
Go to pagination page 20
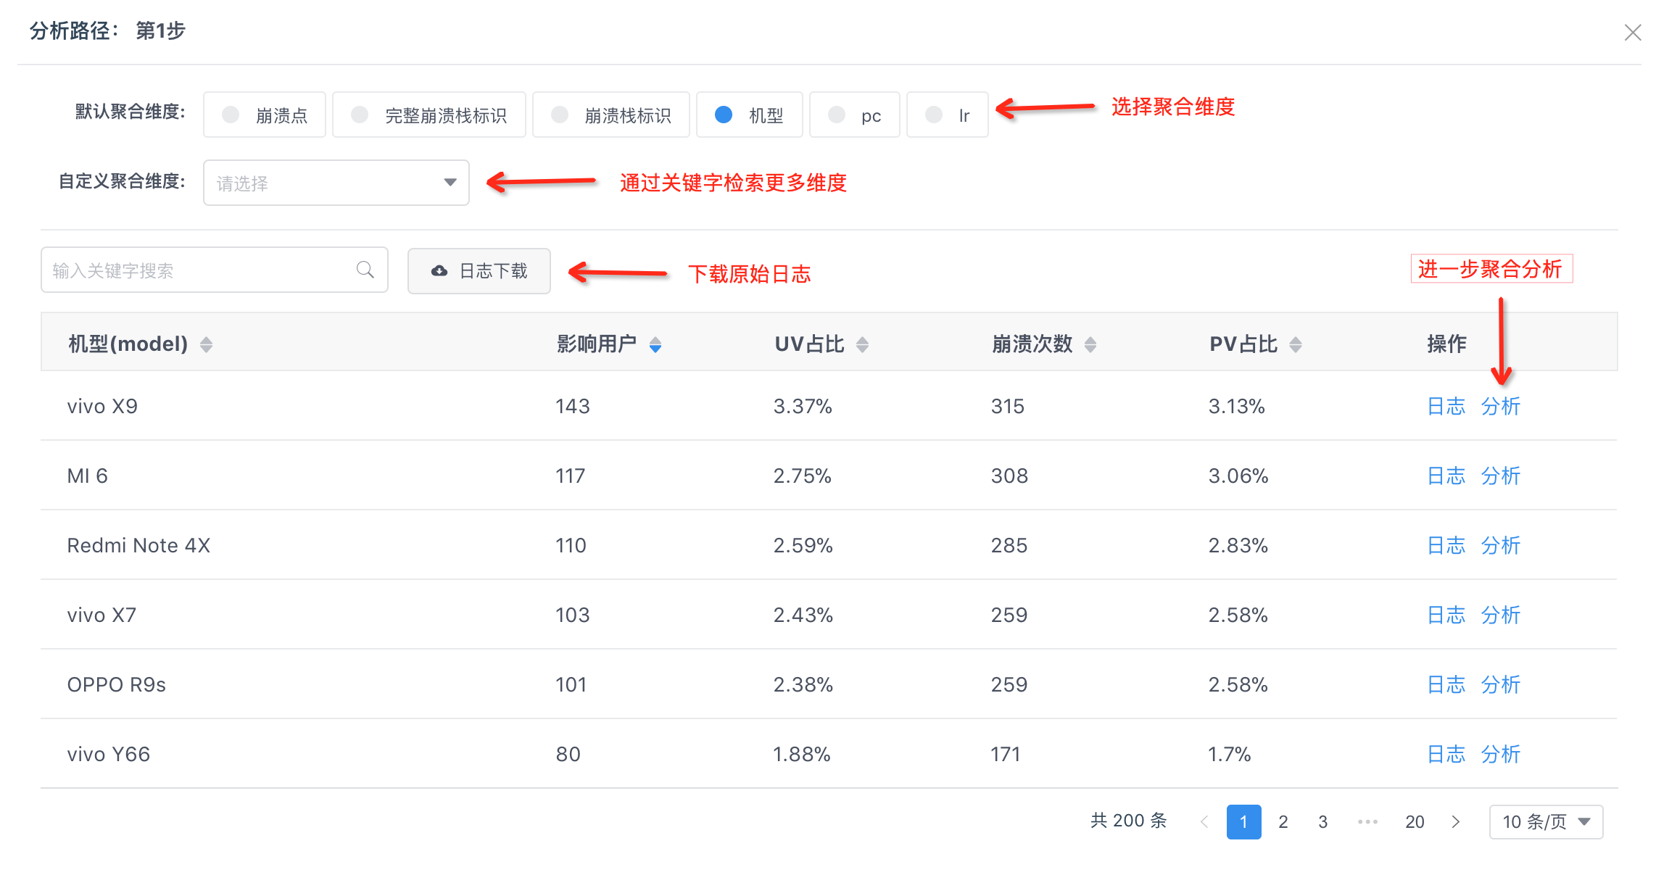click(x=1415, y=821)
